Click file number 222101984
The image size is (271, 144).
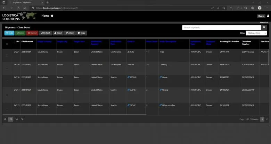(x=26, y=52)
